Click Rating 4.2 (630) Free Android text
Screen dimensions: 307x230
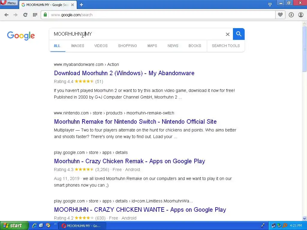tap(95, 218)
